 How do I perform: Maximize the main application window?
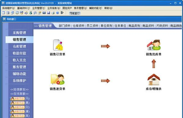click(175, 3)
